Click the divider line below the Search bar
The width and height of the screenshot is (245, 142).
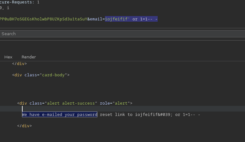click(122, 40)
